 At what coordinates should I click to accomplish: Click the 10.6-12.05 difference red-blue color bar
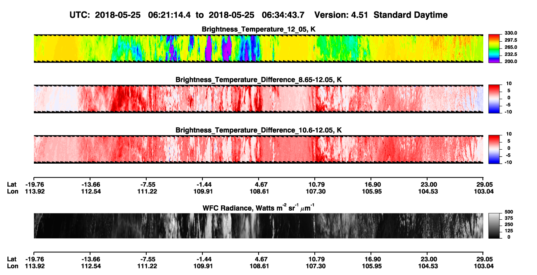point(494,149)
